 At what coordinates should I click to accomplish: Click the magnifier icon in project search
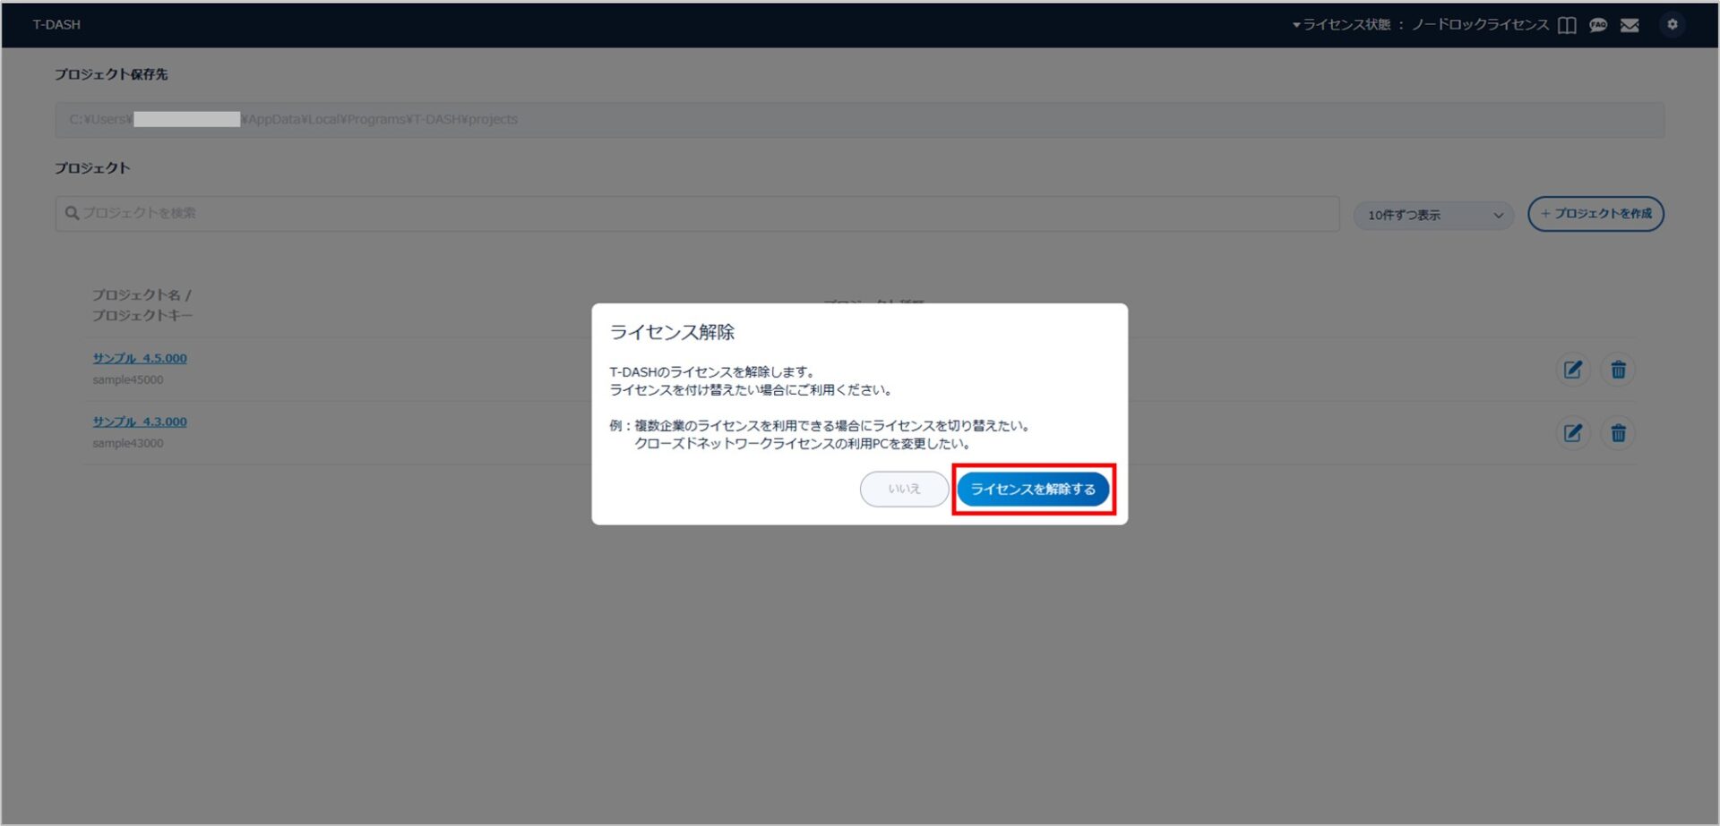(x=72, y=213)
